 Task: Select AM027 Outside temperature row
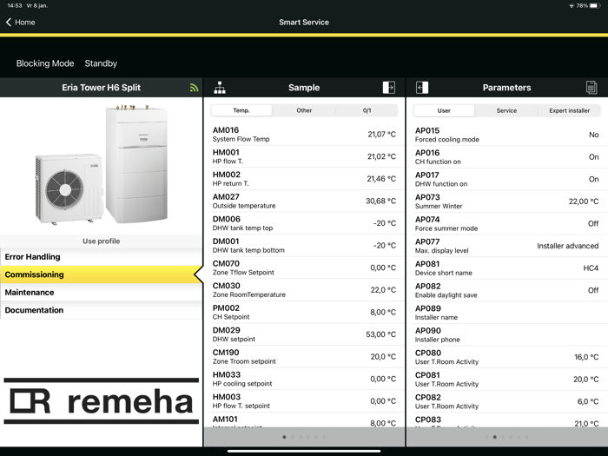point(304,201)
